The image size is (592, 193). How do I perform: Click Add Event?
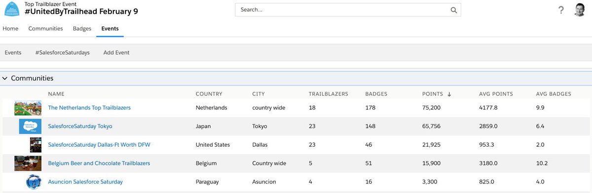[116, 52]
